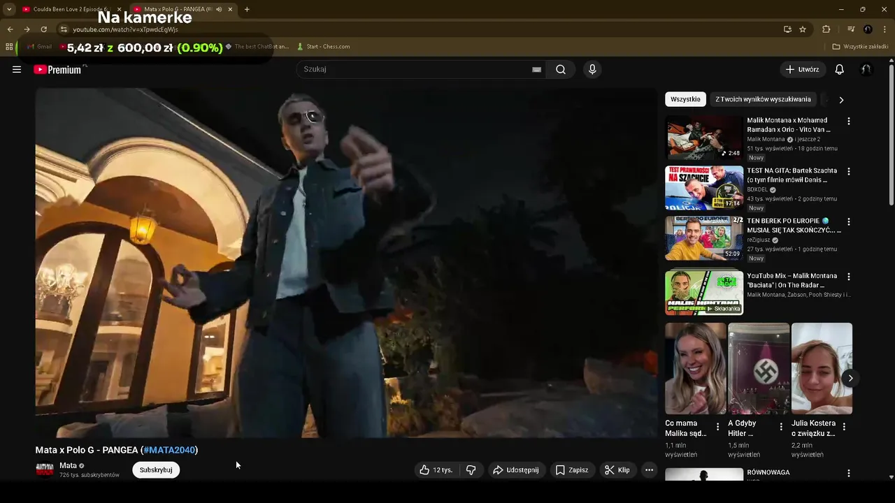Go back in browser history
Viewport: 895px width, 503px height.
[x=10, y=29]
